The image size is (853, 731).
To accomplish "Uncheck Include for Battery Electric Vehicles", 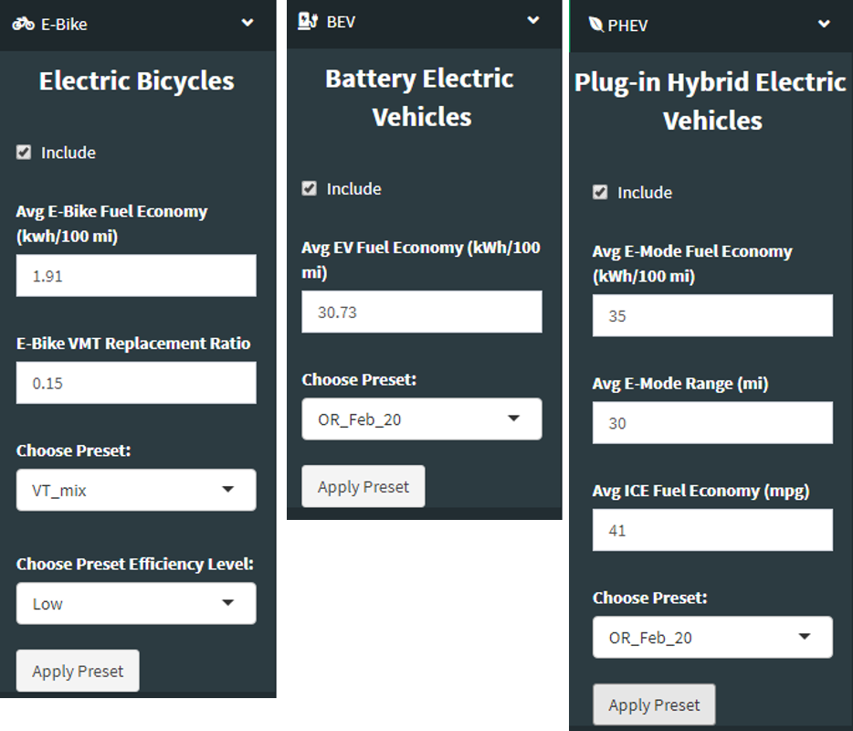I will point(310,188).
